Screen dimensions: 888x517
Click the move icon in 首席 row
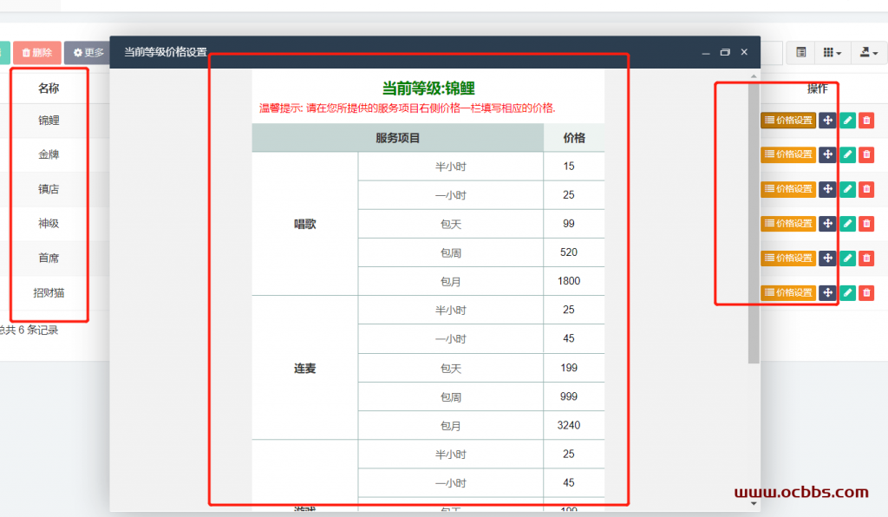click(x=827, y=258)
